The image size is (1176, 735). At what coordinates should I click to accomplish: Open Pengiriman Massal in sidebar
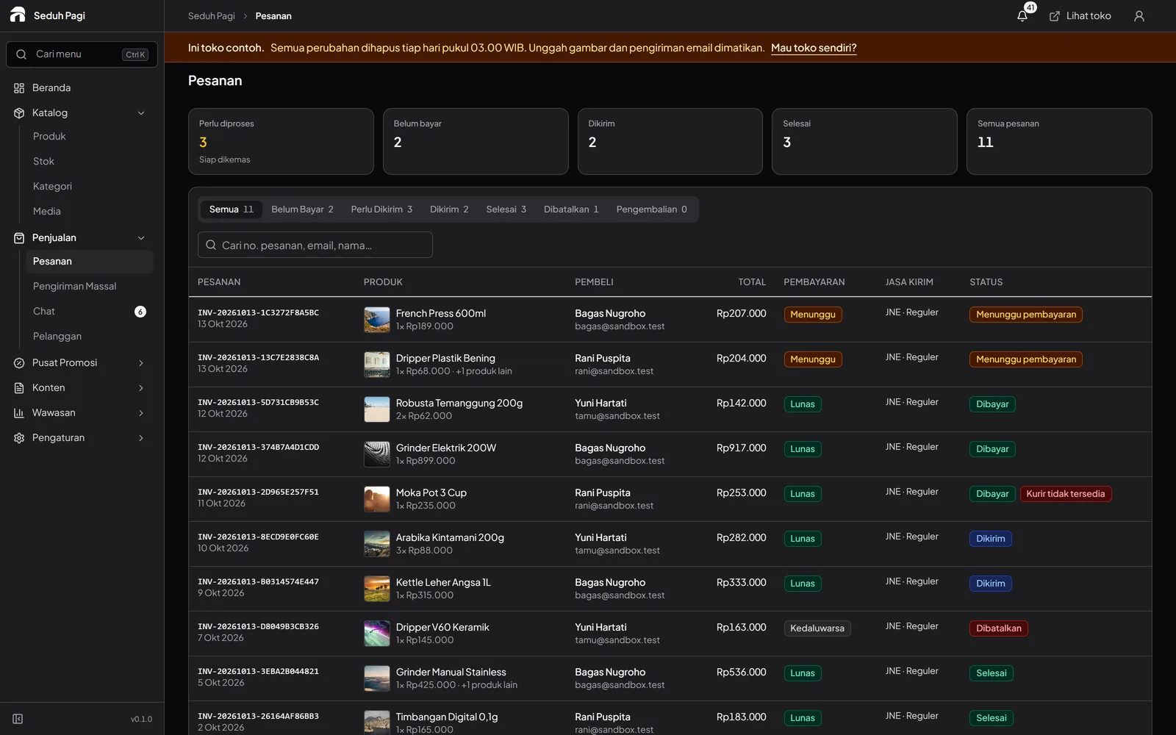point(89,287)
